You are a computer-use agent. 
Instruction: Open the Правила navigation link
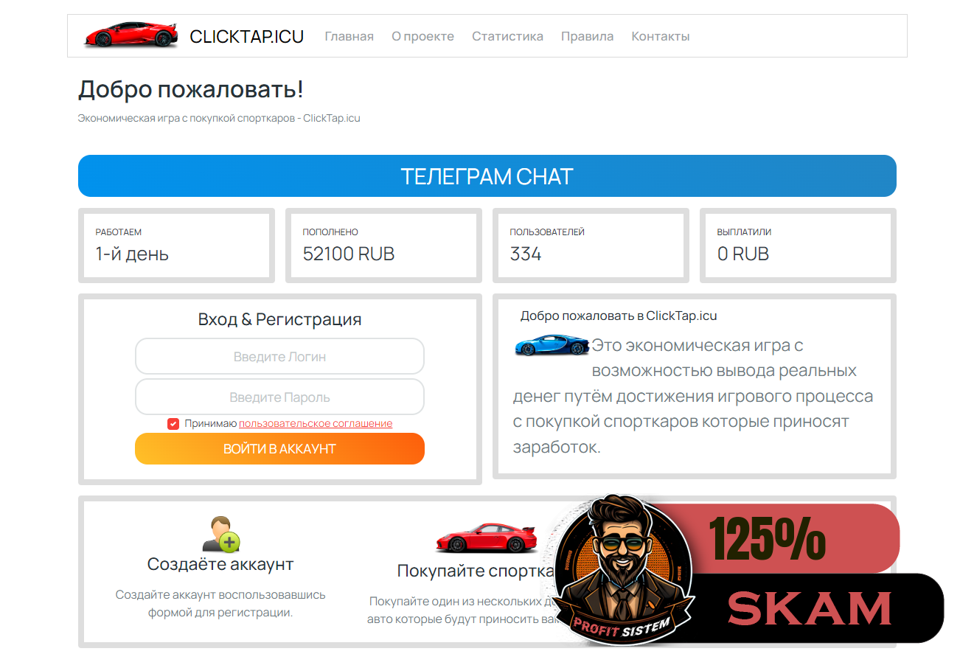tap(587, 36)
